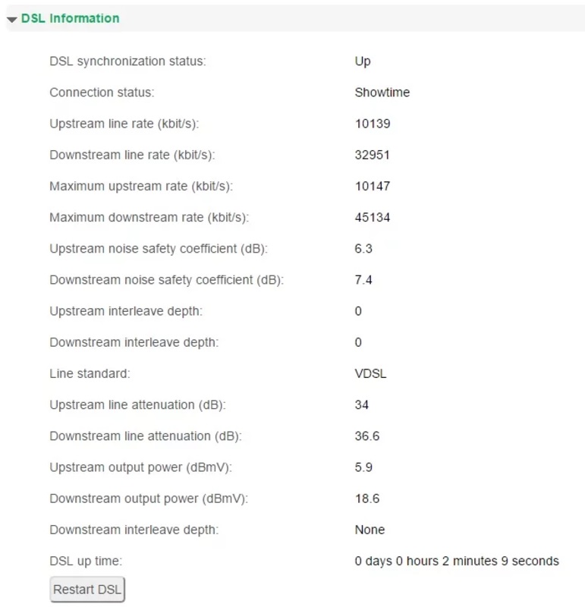The image size is (585, 607).
Task: Click the downstream line rate value 32951
Action: [x=373, y=155]
